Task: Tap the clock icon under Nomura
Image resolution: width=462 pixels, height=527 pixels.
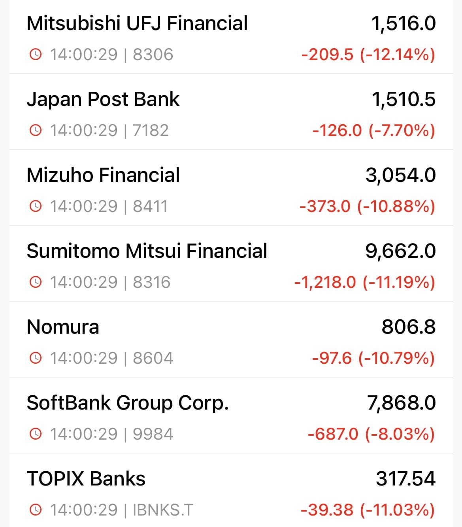Action: click(36, 358)
